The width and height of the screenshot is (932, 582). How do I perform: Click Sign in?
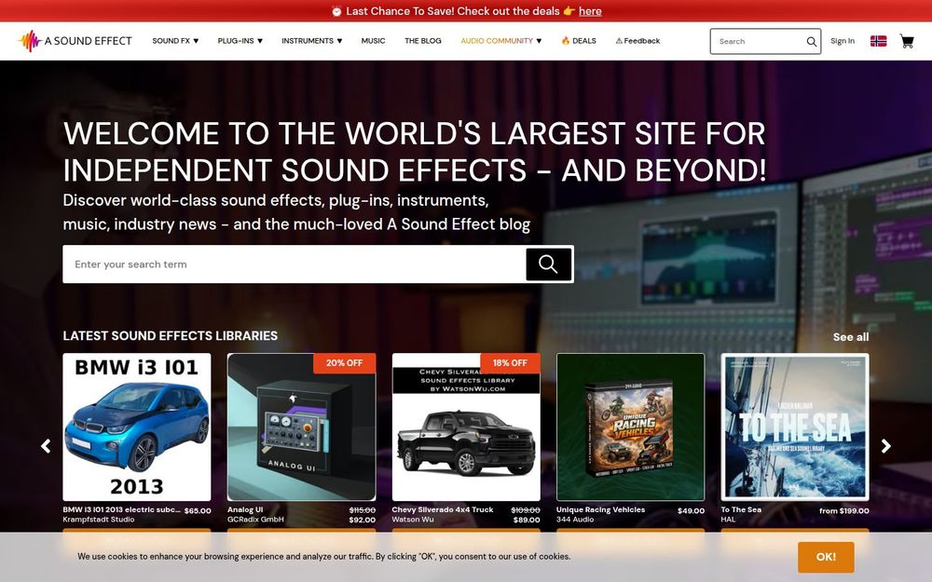click(843, 41)
